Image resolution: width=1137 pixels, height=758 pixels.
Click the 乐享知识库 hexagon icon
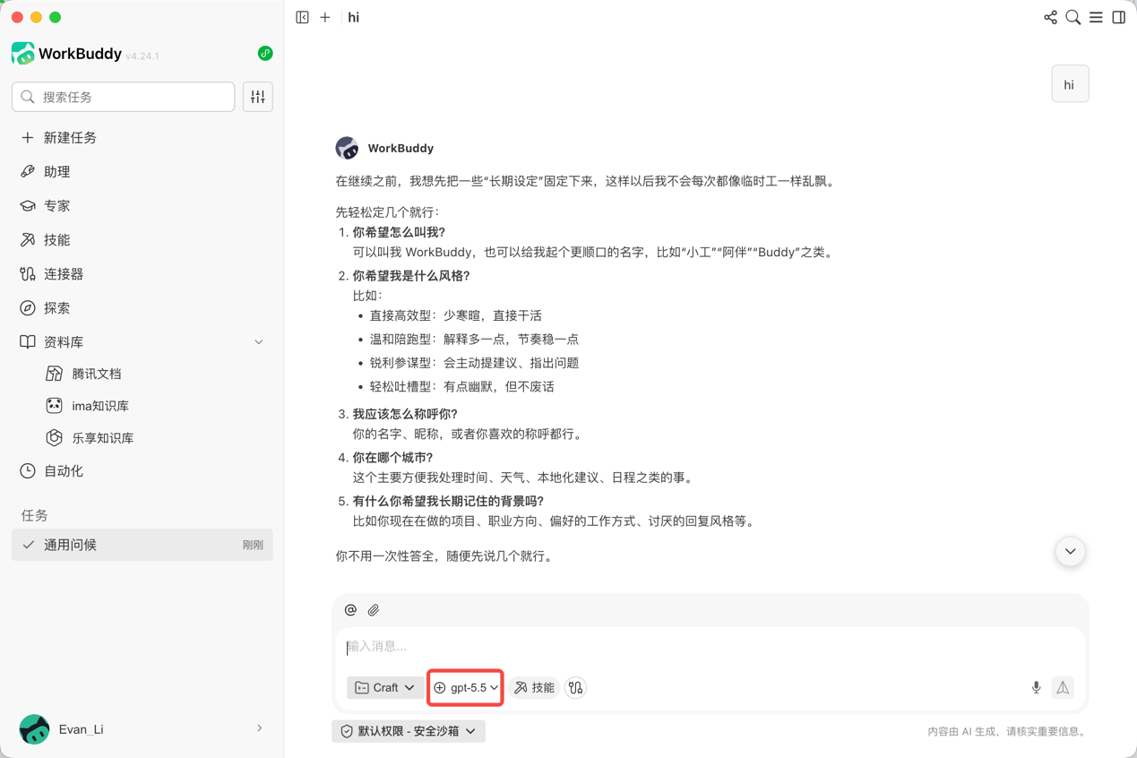(55, 438)
